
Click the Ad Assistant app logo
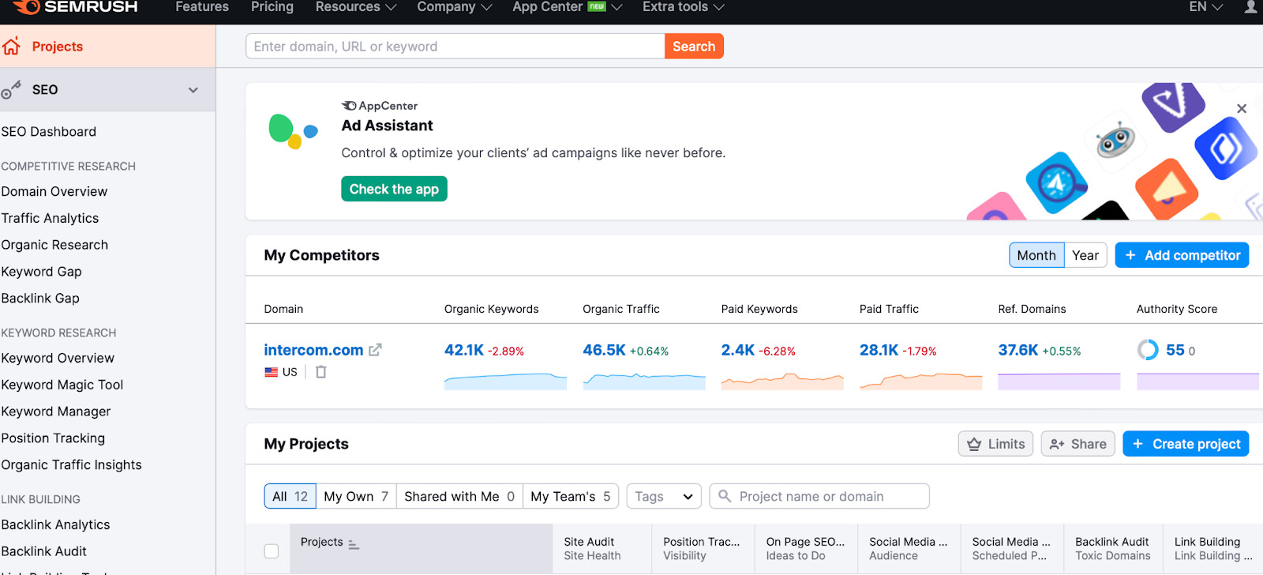click(x=293, y=131)
